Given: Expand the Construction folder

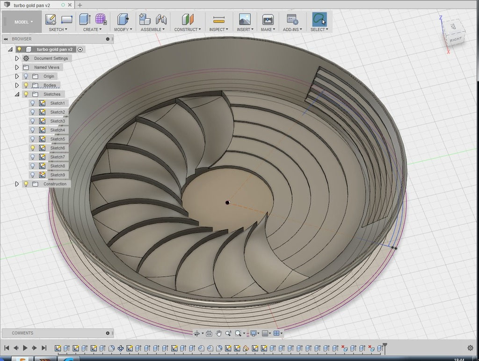Looking at the screenshot, I should click(17, 184).
